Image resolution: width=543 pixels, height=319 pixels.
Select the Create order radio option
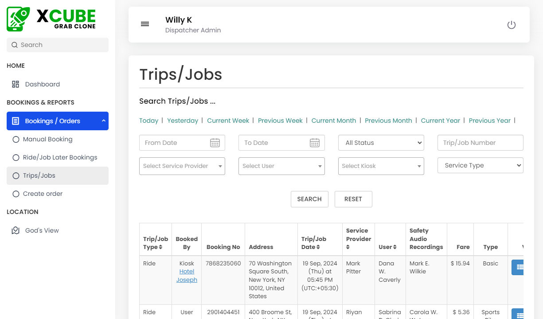[17, 194]
